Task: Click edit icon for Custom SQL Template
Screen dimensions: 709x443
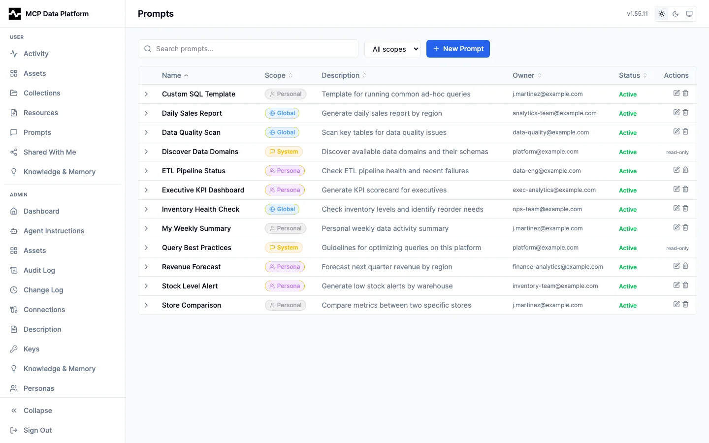Action: tap(677, 94)
